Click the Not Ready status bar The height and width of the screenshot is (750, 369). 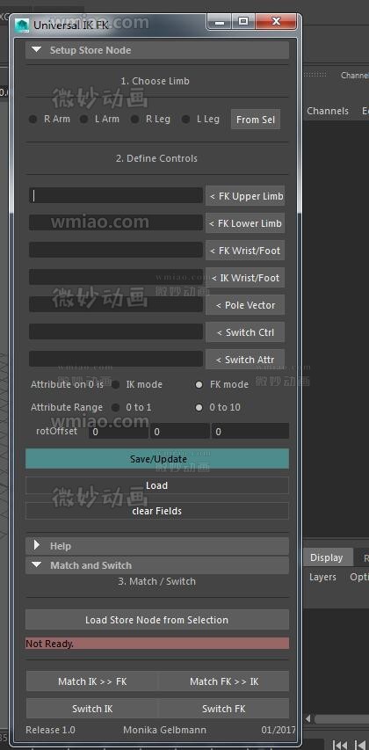(x=157, y=644)
